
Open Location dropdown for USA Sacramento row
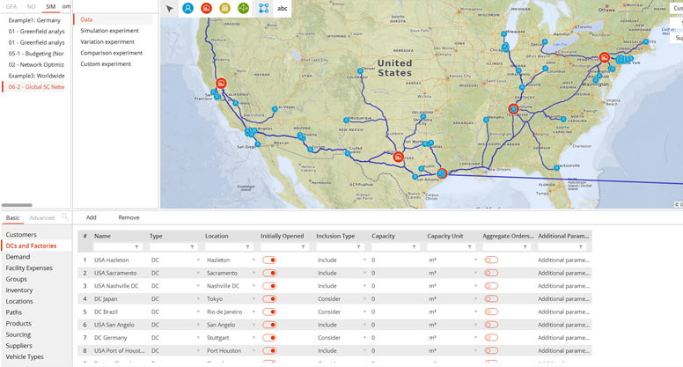pyautogui.click(x=253, y=273)
